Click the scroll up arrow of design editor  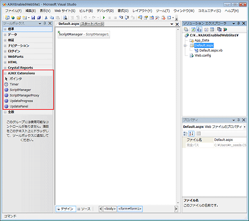pyautogui.click(x=178, y=29)
